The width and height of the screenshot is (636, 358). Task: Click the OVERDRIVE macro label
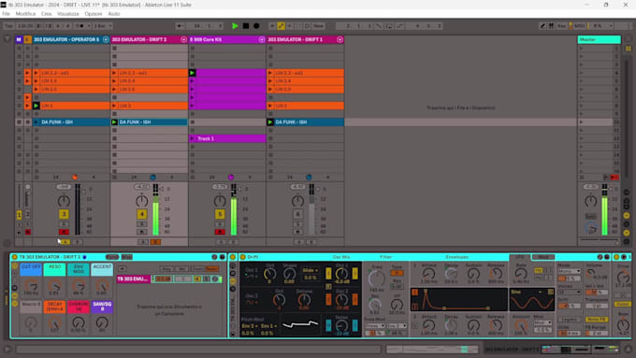pyautogui.click(x=79, y=307)
